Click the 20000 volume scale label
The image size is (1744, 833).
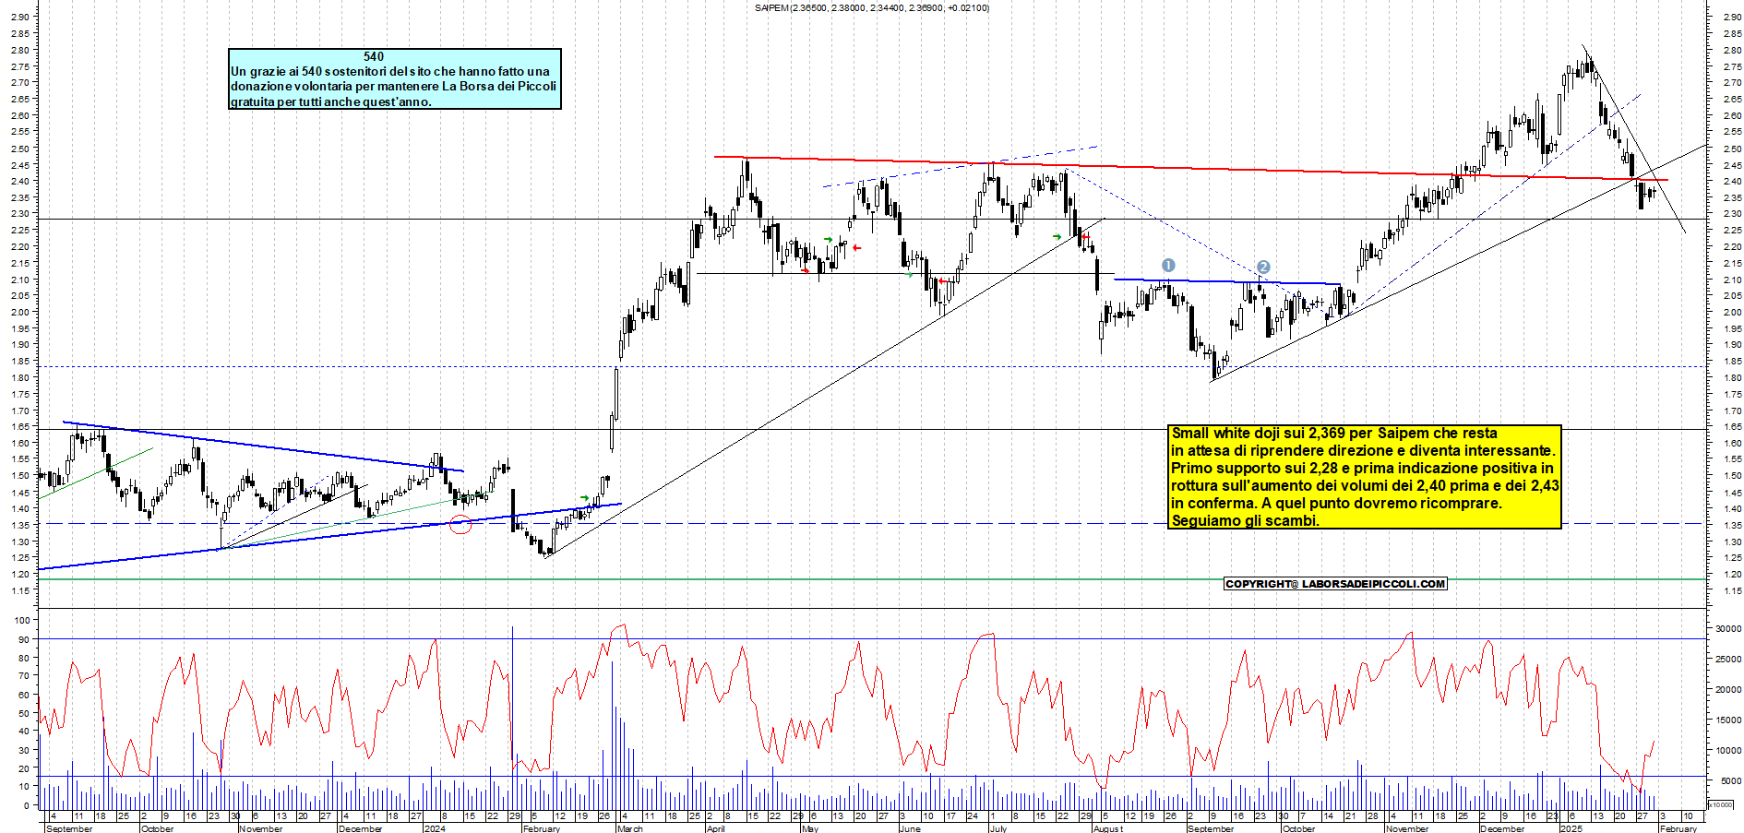click(x=1727, y=690)
